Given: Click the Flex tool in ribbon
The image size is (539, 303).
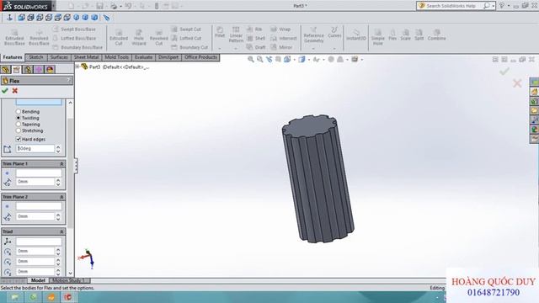Looking at the screenshot, I should click(392, 35).
